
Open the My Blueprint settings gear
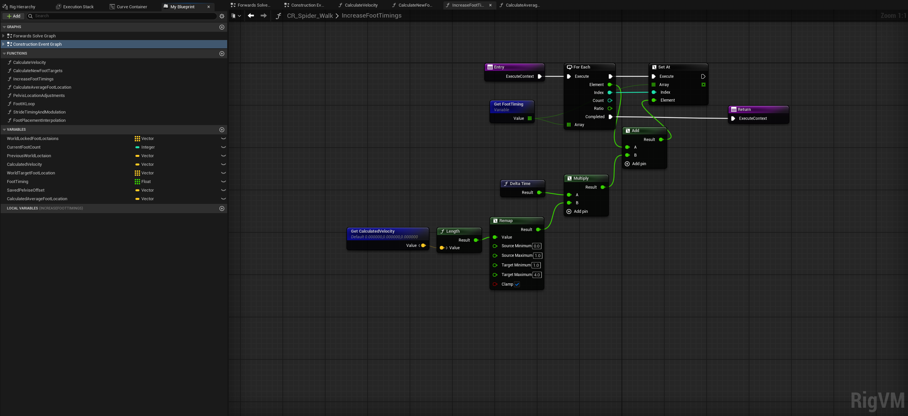(x=222, y=16)
